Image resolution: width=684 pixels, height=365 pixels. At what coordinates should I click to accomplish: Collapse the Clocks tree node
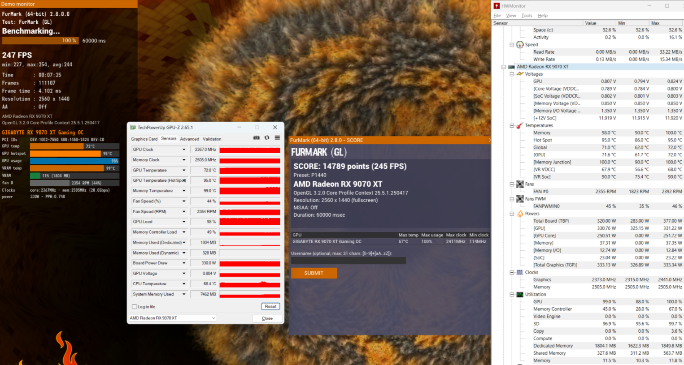512,272
